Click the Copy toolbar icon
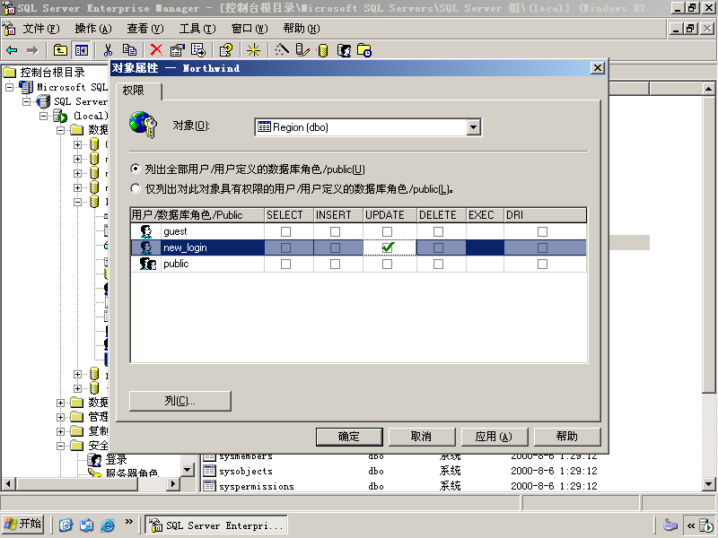The height and width of the screenshot is (538, 718). coord(129,50)
